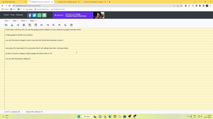This screenshot has height=119, width=213.
Task: Click the taskbar Search box
Action: pyautogui.click(x=87, y=116)
